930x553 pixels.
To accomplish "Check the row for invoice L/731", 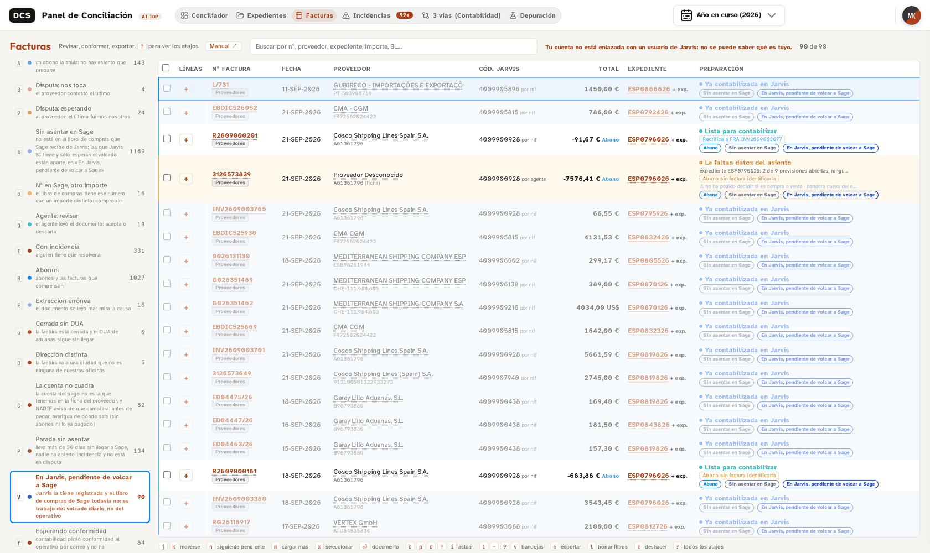I will 167,88.
